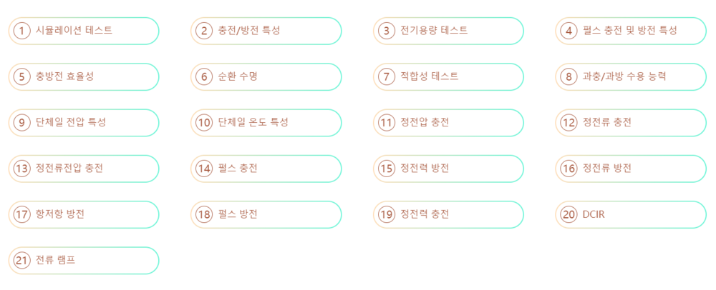Open the 전기용량 테스트 item
716x290 pixels.
coord(448,31)
